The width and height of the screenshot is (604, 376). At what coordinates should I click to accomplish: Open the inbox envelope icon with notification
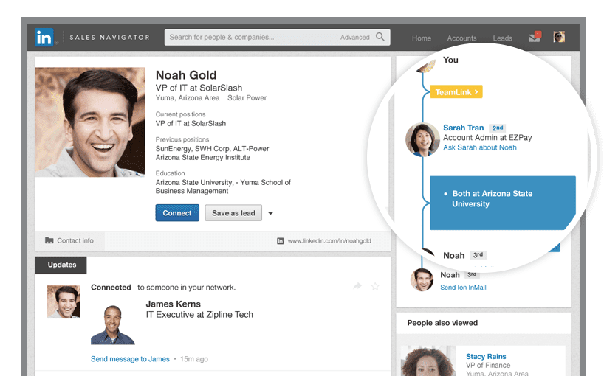[535, 37]
